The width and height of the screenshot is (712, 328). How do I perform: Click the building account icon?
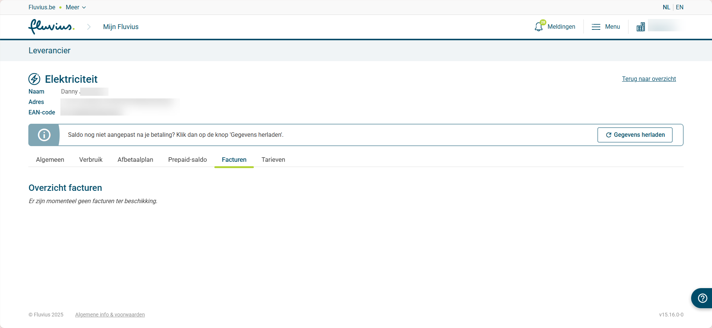click(x=640, y=27)
